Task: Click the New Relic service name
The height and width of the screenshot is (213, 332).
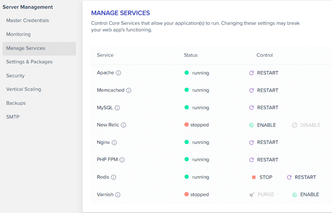Action: pos(108,125)
